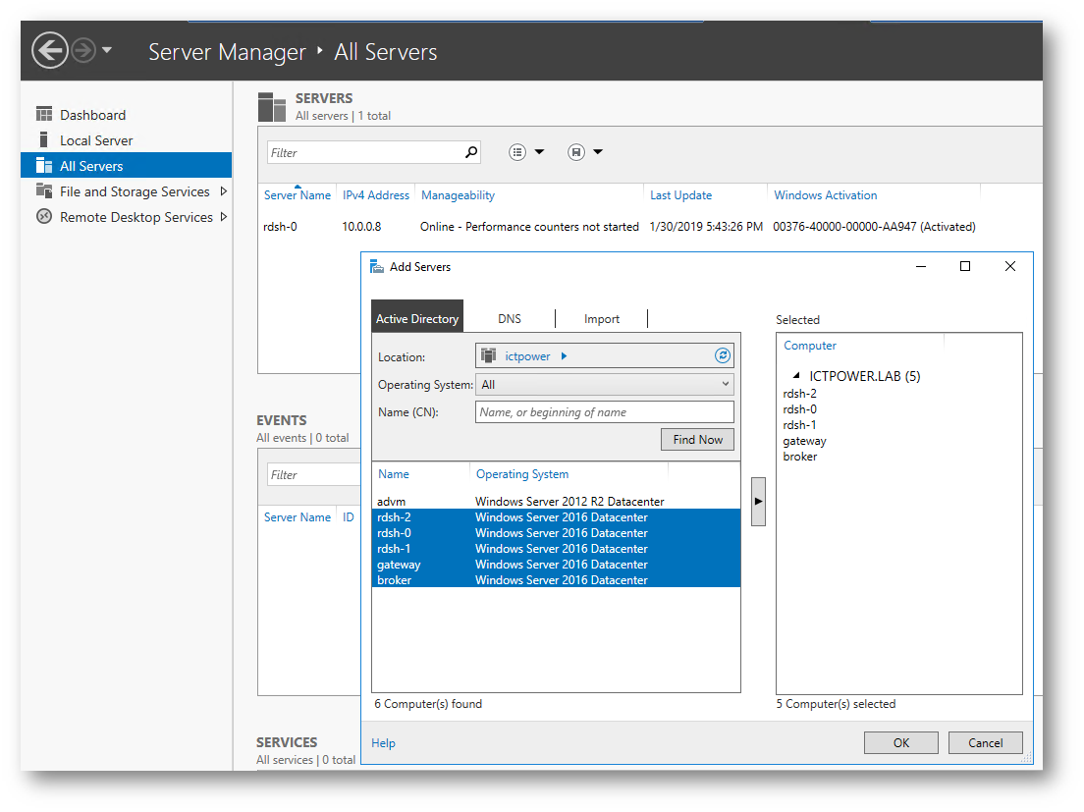Move selected computers with arrow button

pos(758,502)
